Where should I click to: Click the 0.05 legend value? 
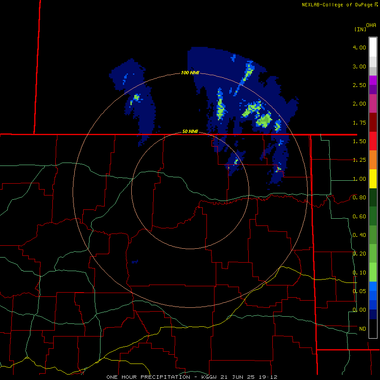point(359,291)
